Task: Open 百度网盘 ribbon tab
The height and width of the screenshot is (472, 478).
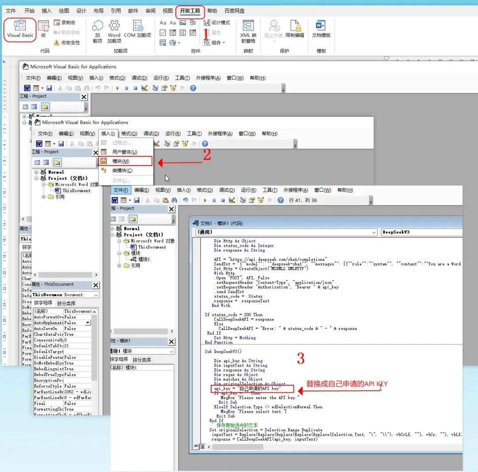Action: point(234,11)
